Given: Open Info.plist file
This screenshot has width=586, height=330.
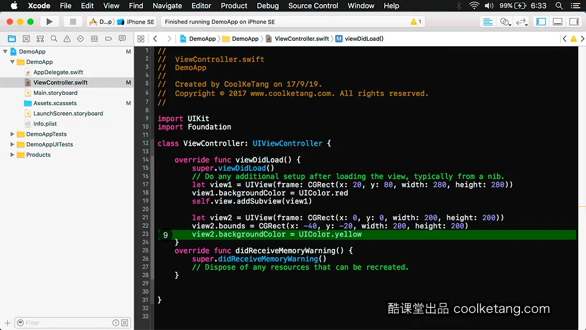Looking at the screenshot, I should tap(45, 124).
